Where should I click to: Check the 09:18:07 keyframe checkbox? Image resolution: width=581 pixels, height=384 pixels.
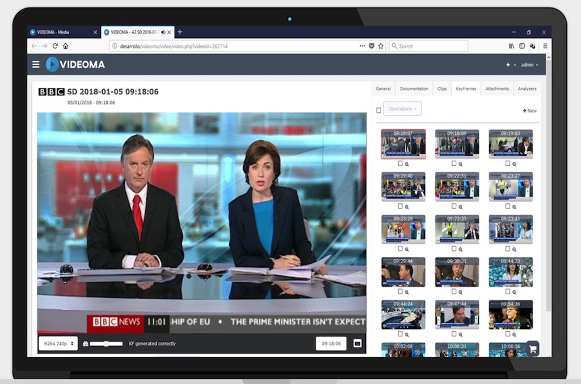coord(400,163)
